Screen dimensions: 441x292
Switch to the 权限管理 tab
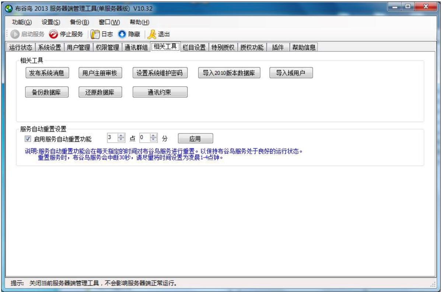pos(108,47)
